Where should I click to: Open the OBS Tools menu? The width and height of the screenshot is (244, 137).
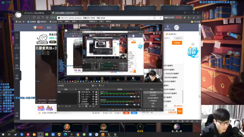click(x=102, y=21)
